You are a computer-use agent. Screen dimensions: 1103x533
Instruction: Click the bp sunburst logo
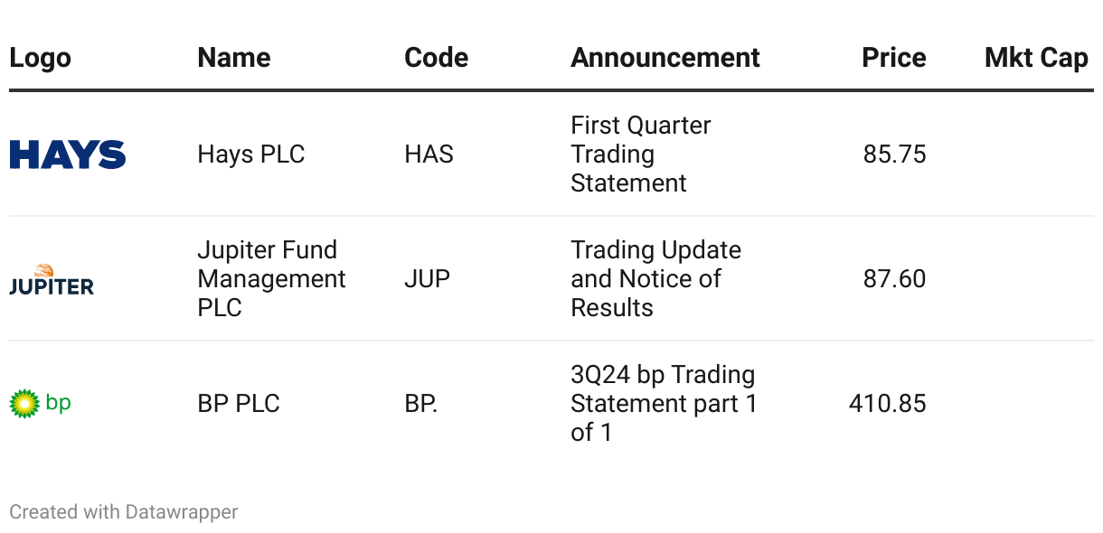pyautogui.click(x=40, y=403)
